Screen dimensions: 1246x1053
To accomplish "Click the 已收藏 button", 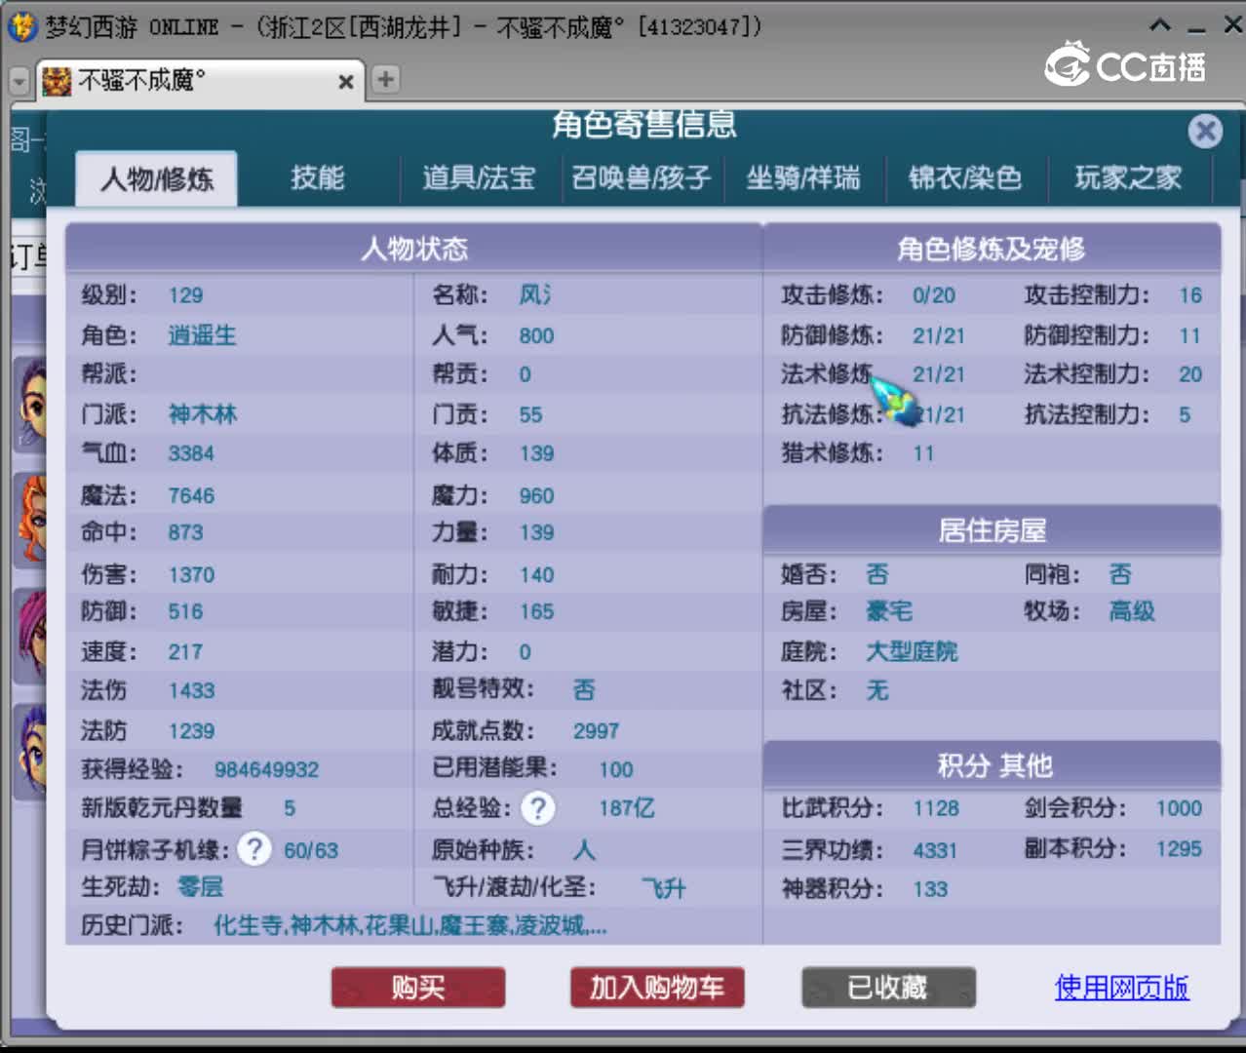I will click(x=888, y=988).
